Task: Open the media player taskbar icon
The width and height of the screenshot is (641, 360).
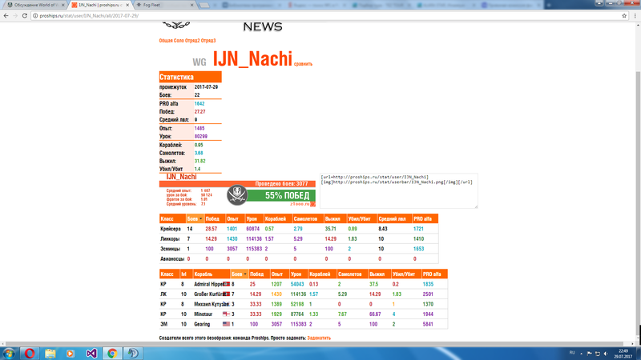Action: coord(71,354)
